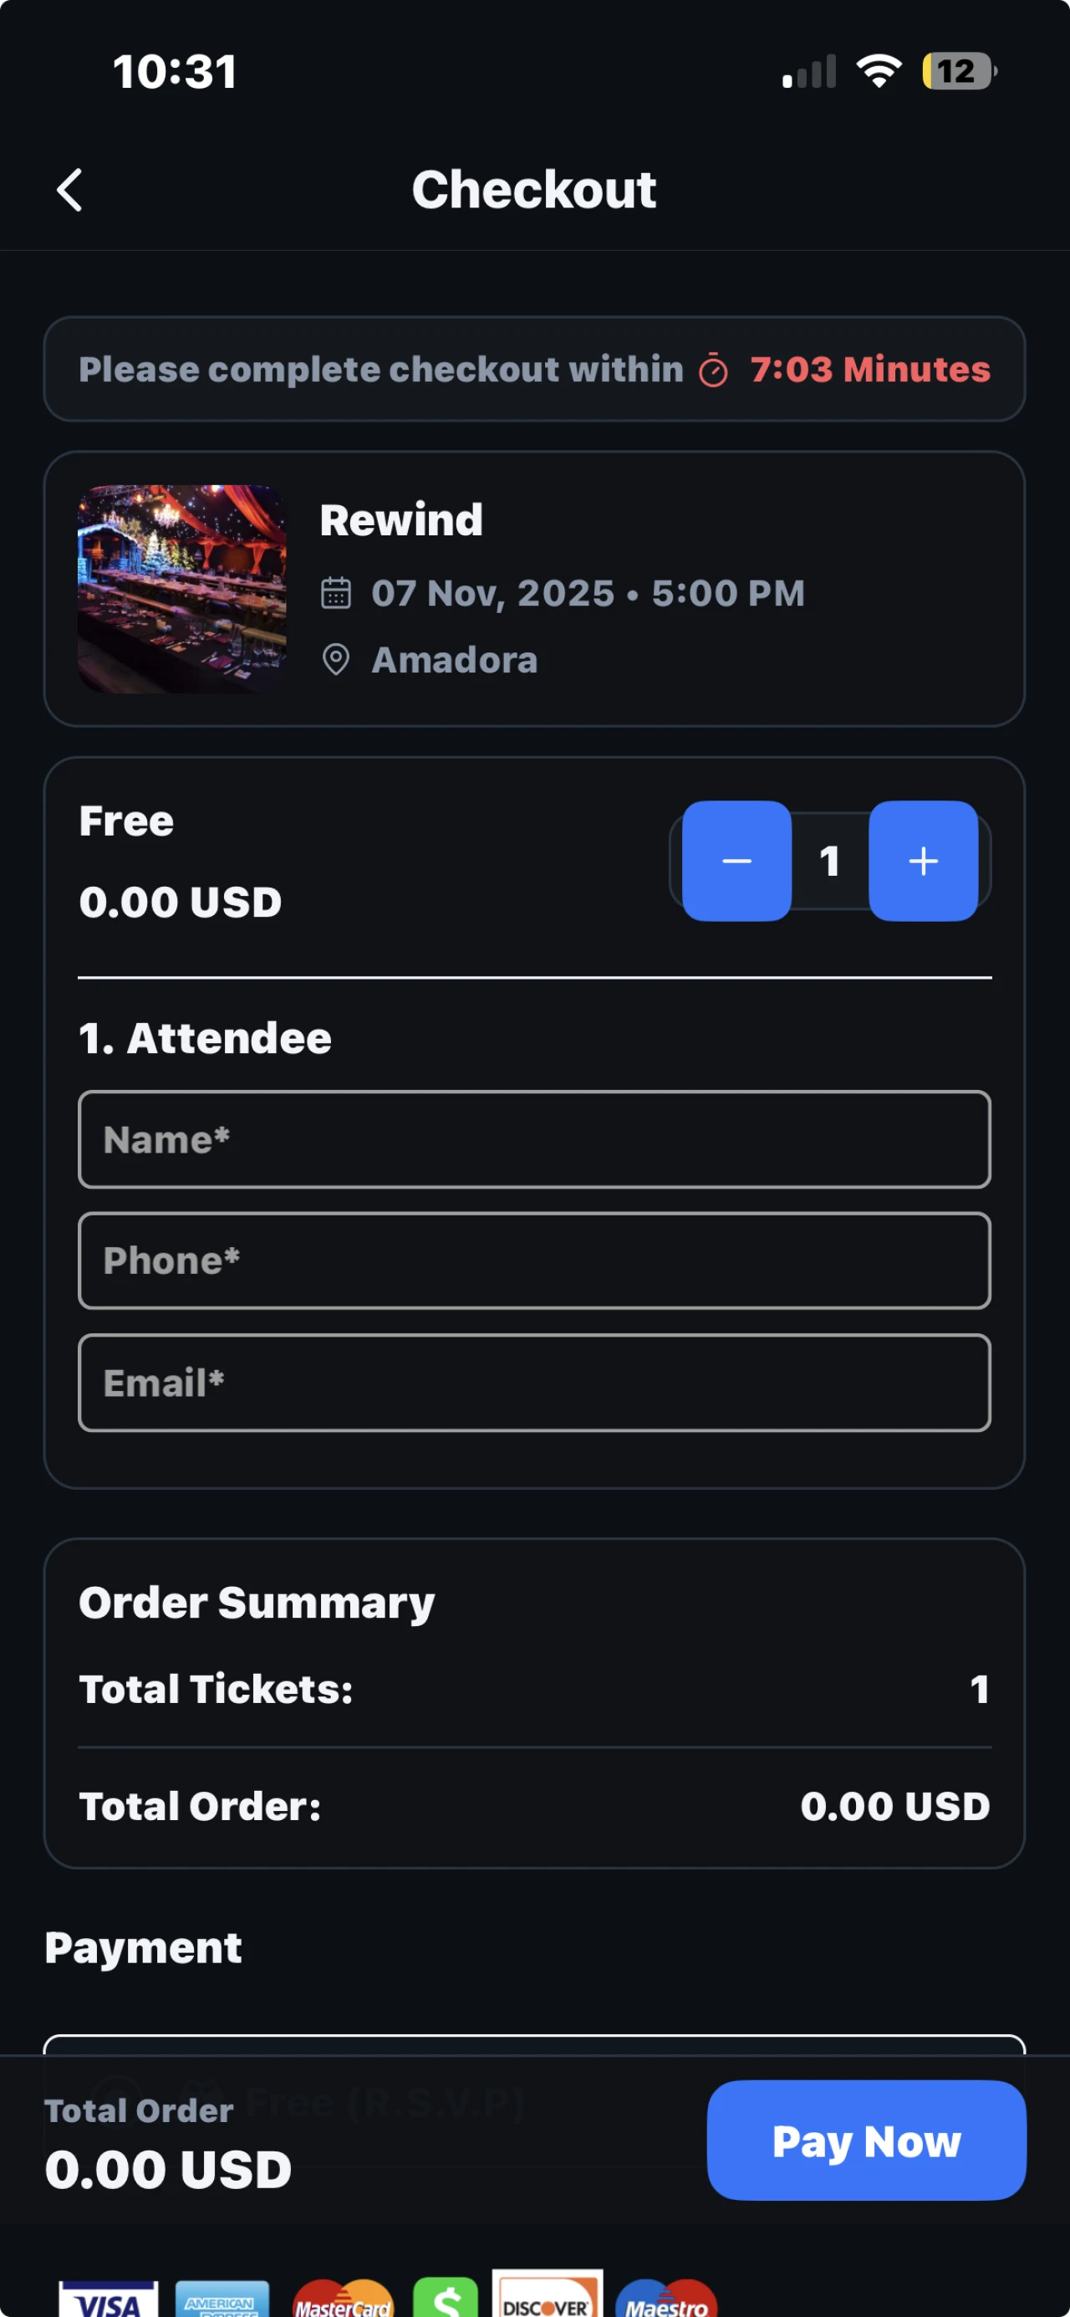The image size is (1070, 2317).
Task: Focus the attendee Name field
Action: click(535, 1139)
